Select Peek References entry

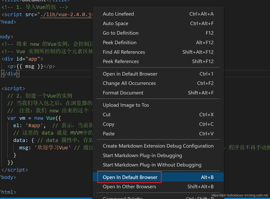pyautogui.click(x=158, y=61)
